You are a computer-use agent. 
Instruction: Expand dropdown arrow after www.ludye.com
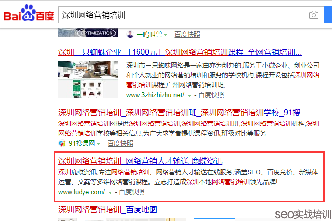point(110,192)
